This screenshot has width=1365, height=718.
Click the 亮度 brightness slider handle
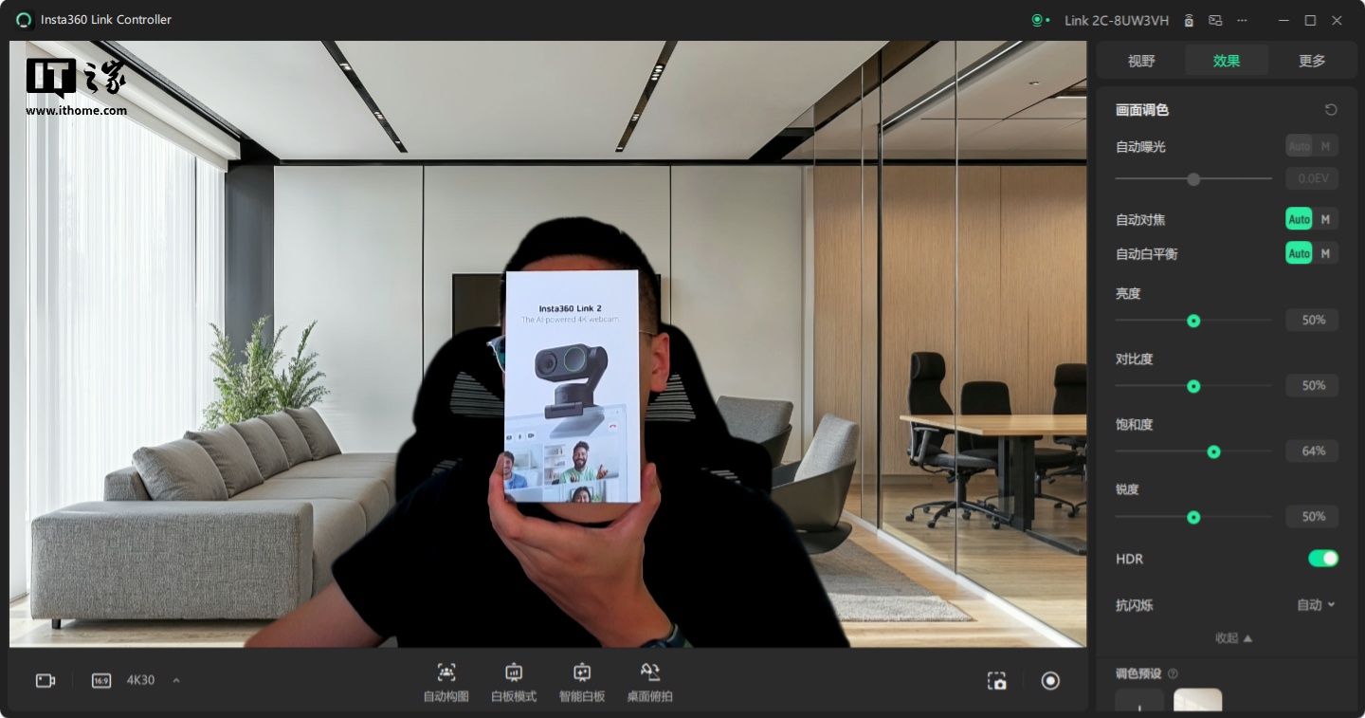1193,322
